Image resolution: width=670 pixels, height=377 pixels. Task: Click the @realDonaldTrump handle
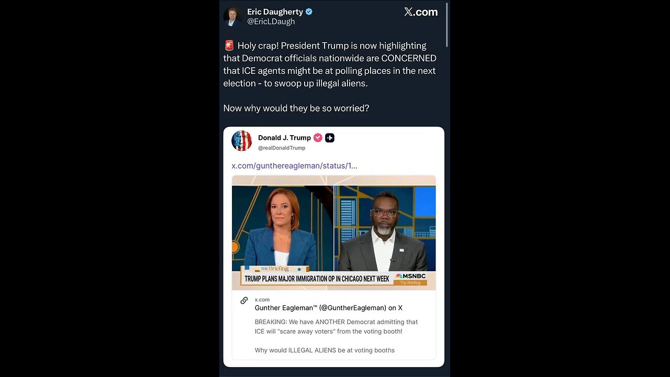tap(282, 148)
